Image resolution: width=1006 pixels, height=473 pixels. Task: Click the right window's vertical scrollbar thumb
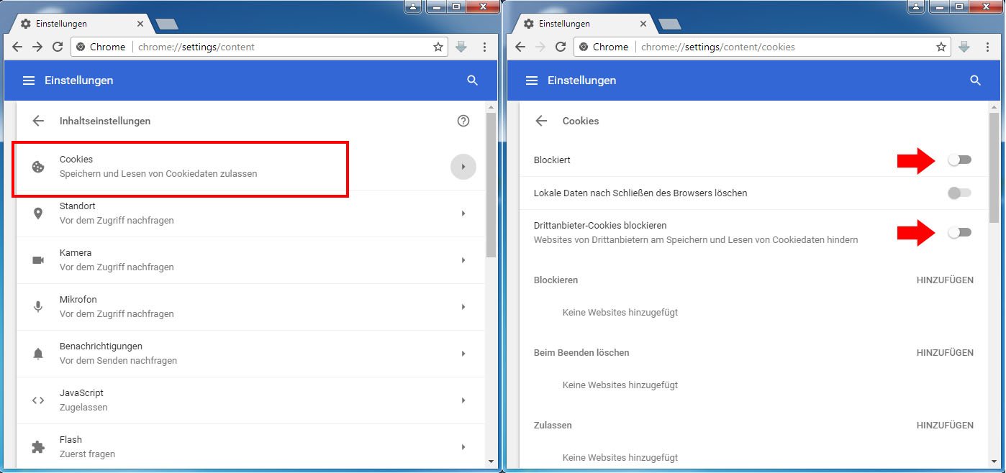[994, 166]
